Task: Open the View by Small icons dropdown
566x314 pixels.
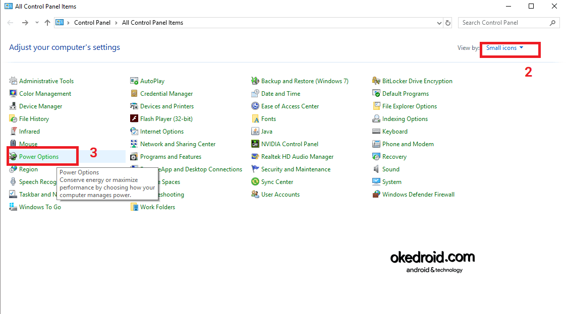Action: point(504,47)
